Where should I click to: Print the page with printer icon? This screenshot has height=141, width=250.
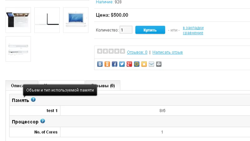pos(159,64)
